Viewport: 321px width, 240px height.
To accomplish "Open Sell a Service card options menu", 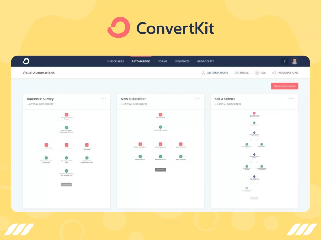I will 291,98.
